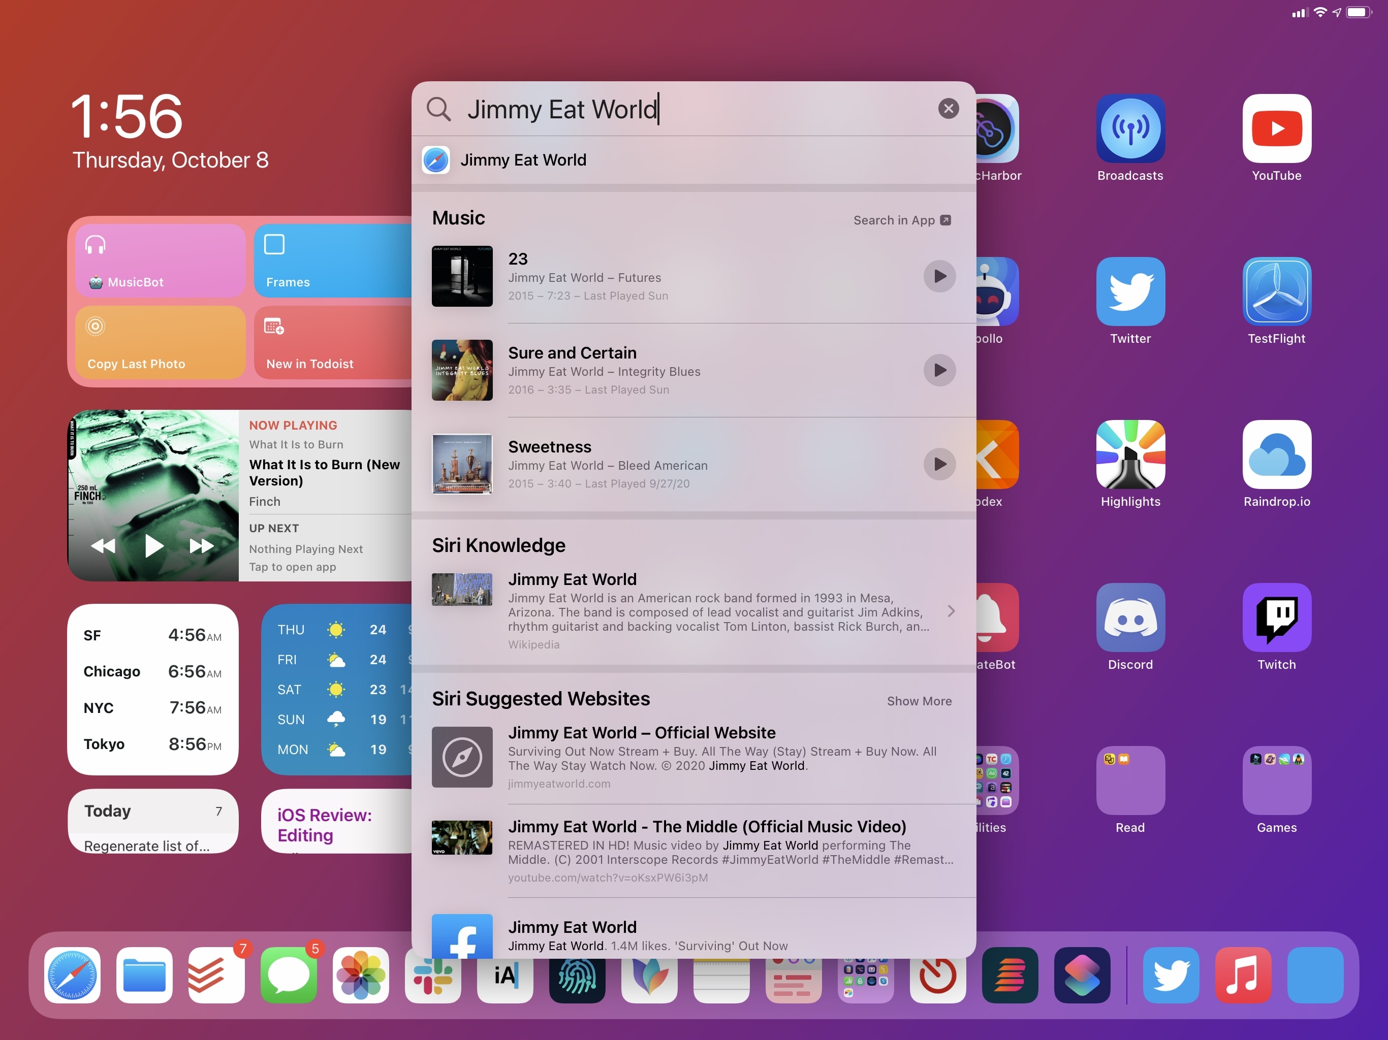This screenshot has height=1040, width=1388.
Task: Run the Frames shortcut
Action: point(334,261)
